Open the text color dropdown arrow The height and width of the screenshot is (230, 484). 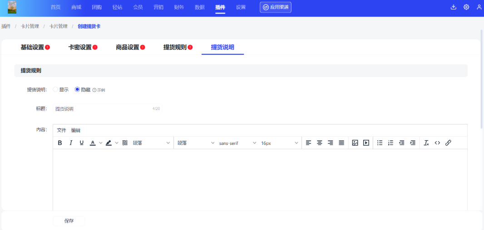101,143
